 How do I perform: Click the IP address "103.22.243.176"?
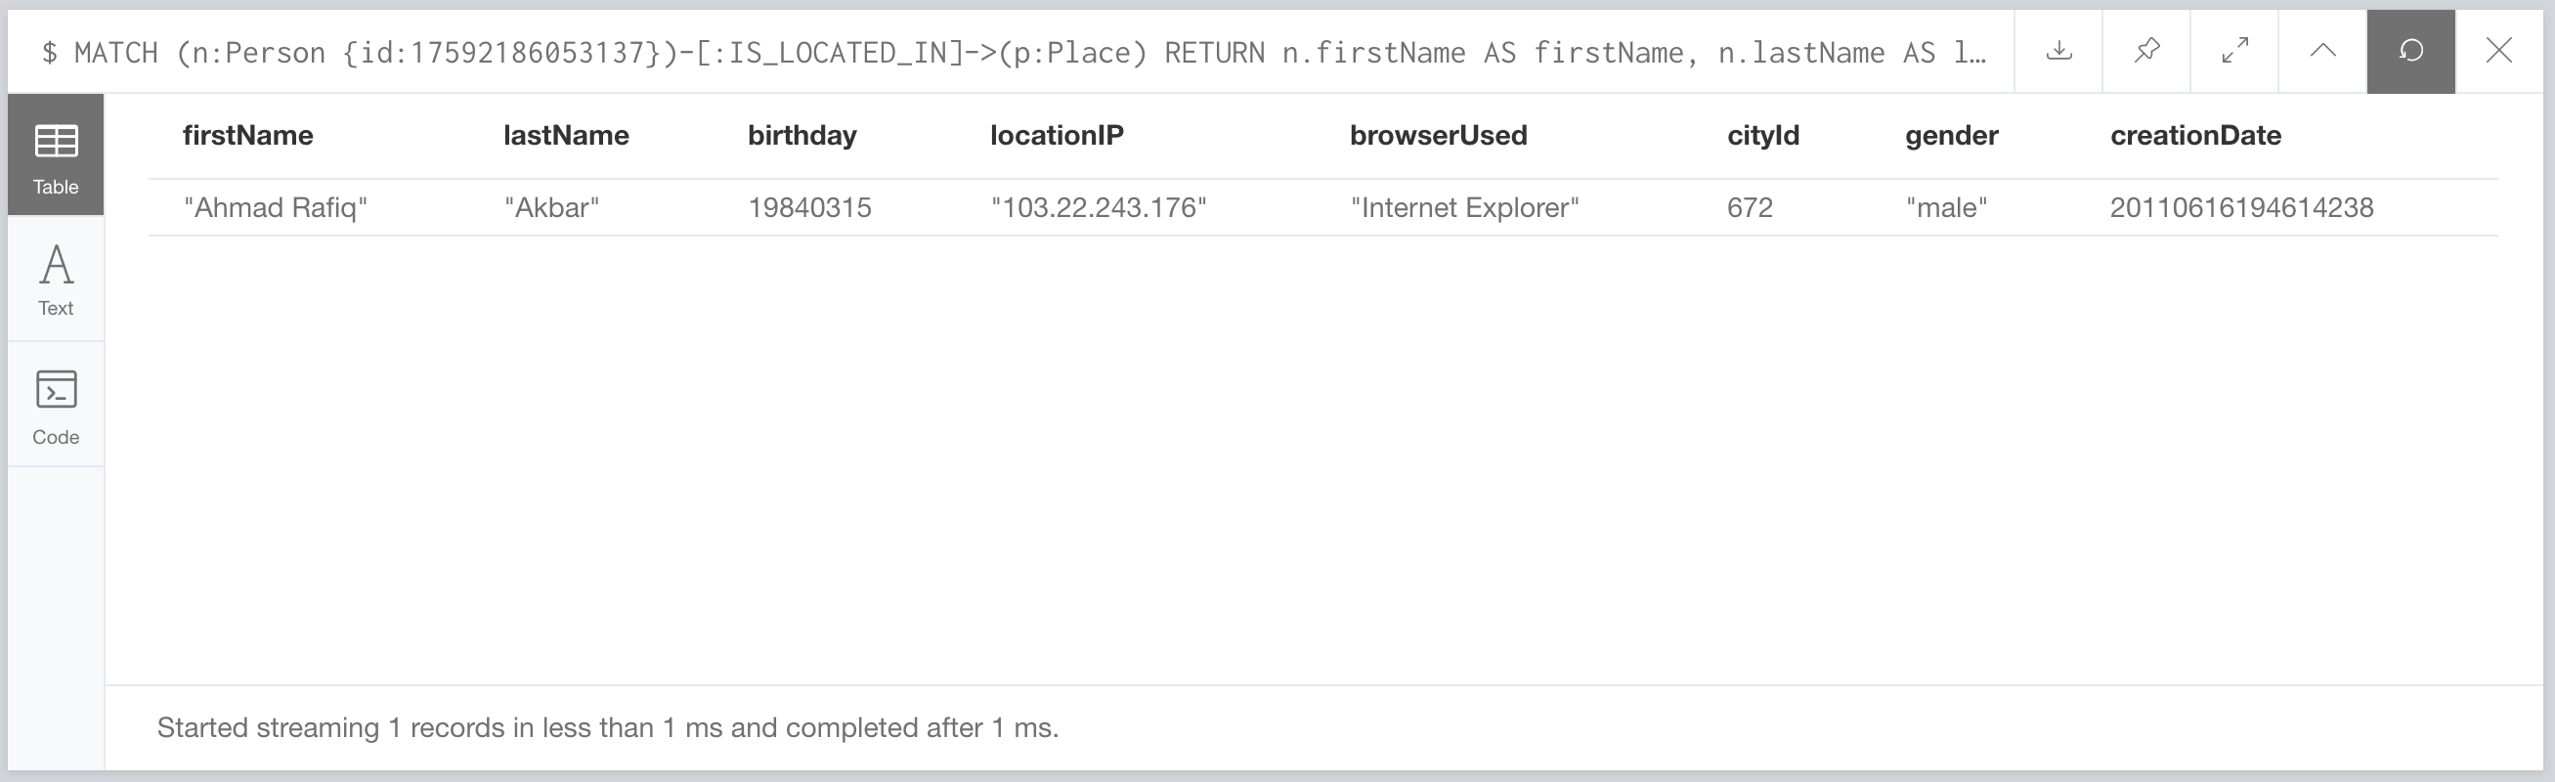click(x=1098, y=208)
